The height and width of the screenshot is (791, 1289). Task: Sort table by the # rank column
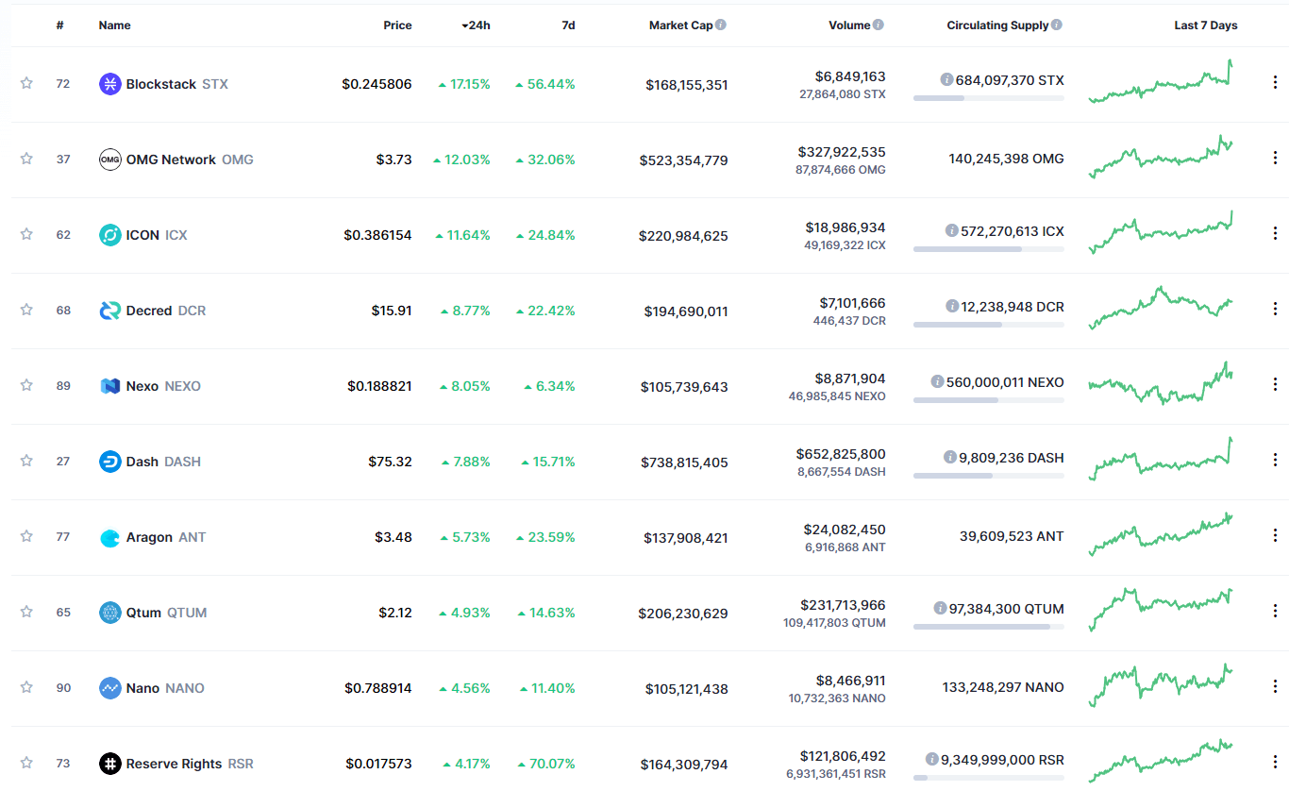coord(59,25)
